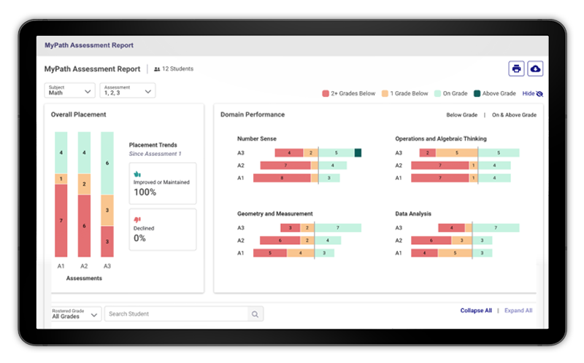Image resolution: width=584 pixels, height=363 pixels.
Task: Click the Since Assessment 1 text
Action: (x=155, y=154)
